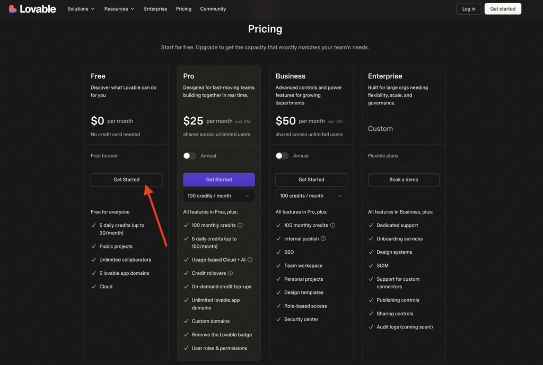
Task: Click the Pricing page heading
Action: 265,29
